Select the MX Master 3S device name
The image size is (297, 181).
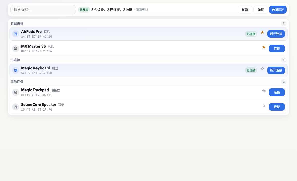[33, 46]
